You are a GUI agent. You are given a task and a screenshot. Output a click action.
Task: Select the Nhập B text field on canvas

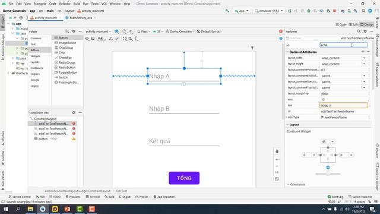tap(184, 109)
